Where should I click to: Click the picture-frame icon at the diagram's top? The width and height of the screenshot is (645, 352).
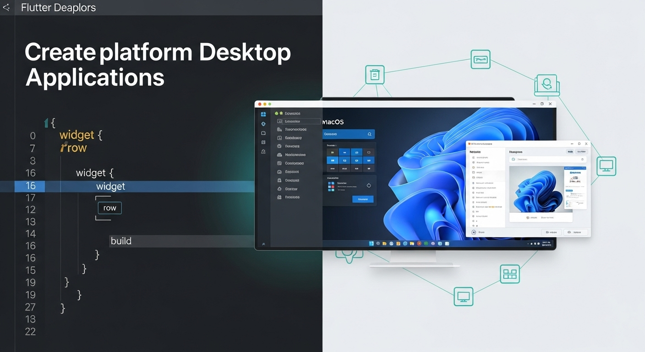point(481,60)
